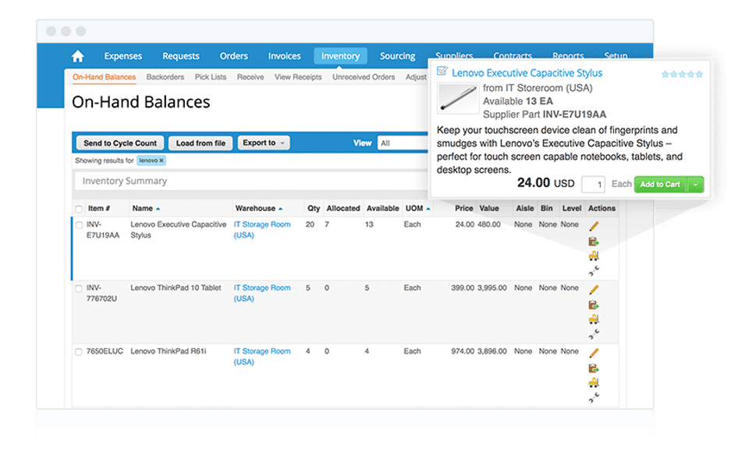Expand the Add to Cart arrow menu
Screen dimensions: 749x458
coord(695,185)
